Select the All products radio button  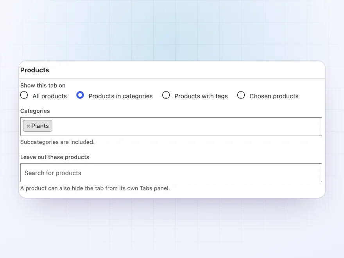click(24, 95)
